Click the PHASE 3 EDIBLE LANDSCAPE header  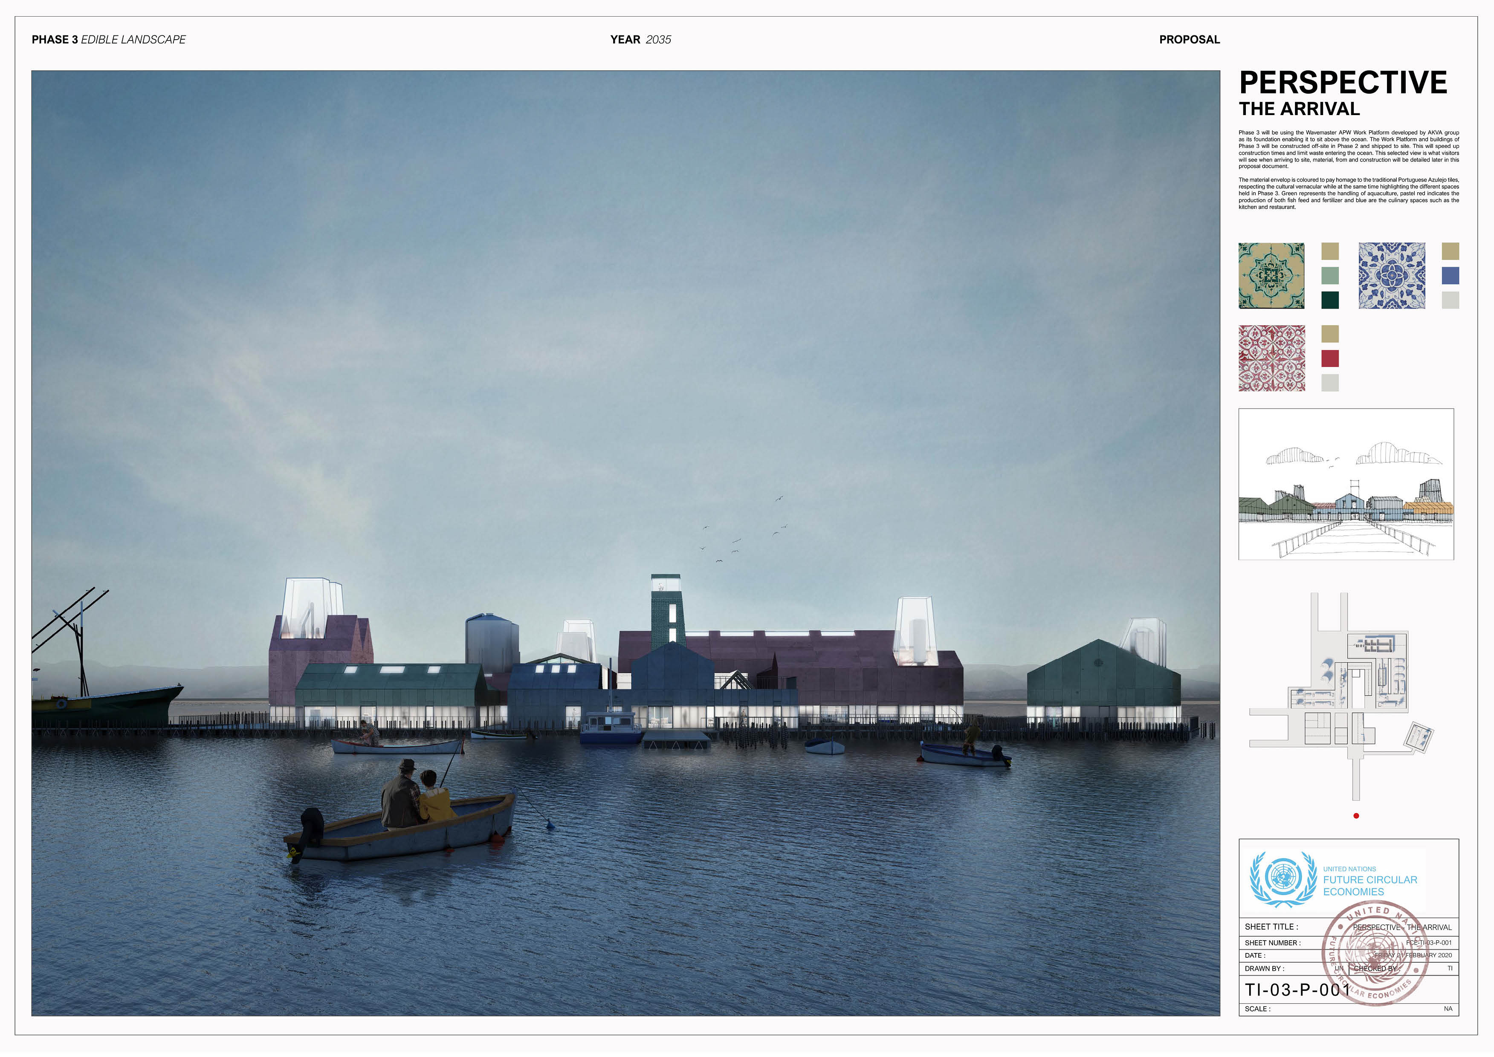point(109,40)
